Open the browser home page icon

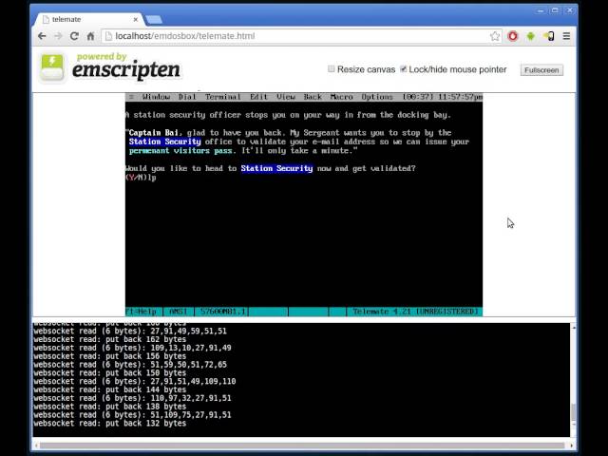coord(90,36)
